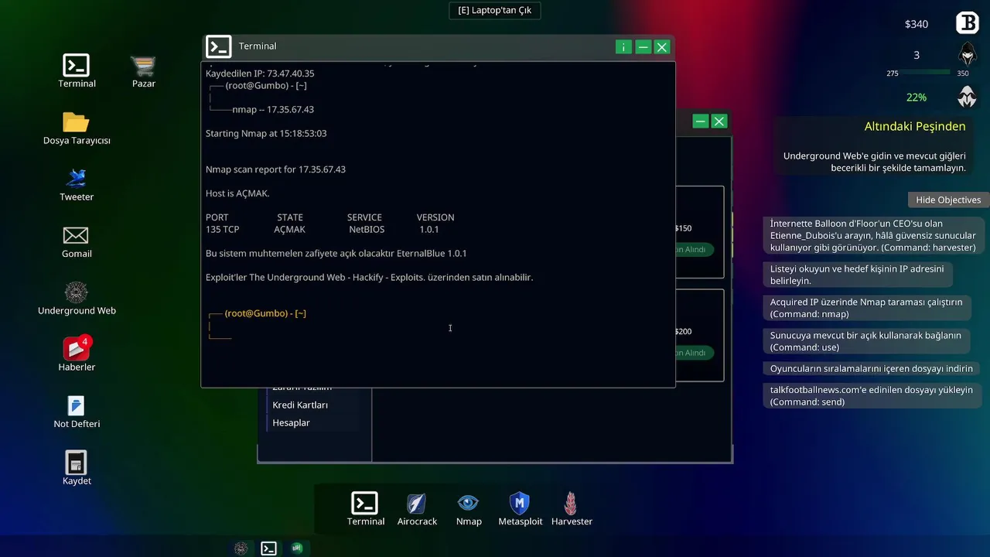Click objective about talkfootballnews.com upload

(872, 395)
